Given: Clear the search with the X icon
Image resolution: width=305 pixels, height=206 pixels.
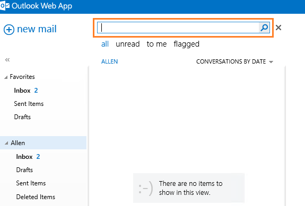Looking at the screenshot, I should coord(278,28).
